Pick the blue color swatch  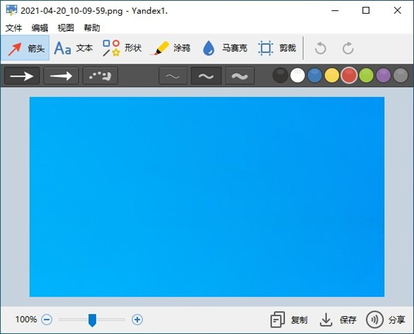tap(315, 75)
